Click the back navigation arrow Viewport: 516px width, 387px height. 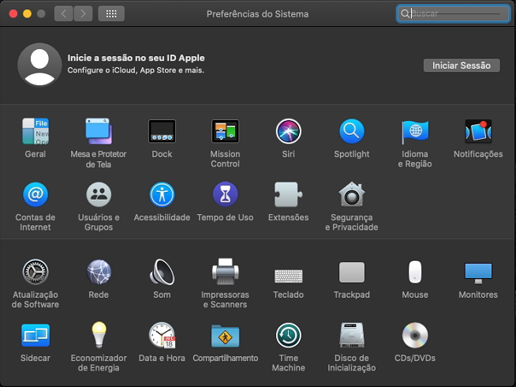click(x=64, y=13)
